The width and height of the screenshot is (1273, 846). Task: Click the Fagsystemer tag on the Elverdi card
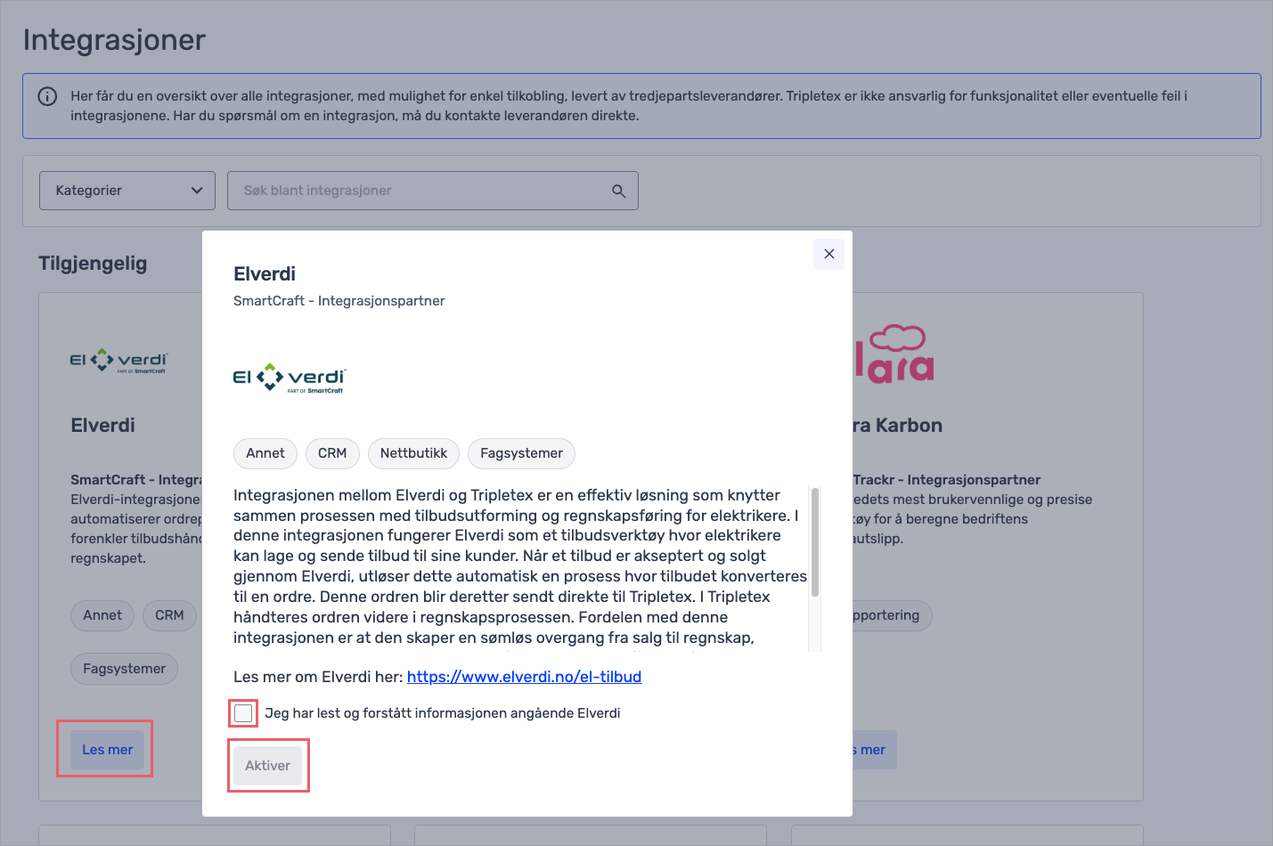[124, 669]
